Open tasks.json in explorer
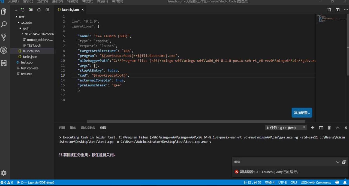 point(30,57)
